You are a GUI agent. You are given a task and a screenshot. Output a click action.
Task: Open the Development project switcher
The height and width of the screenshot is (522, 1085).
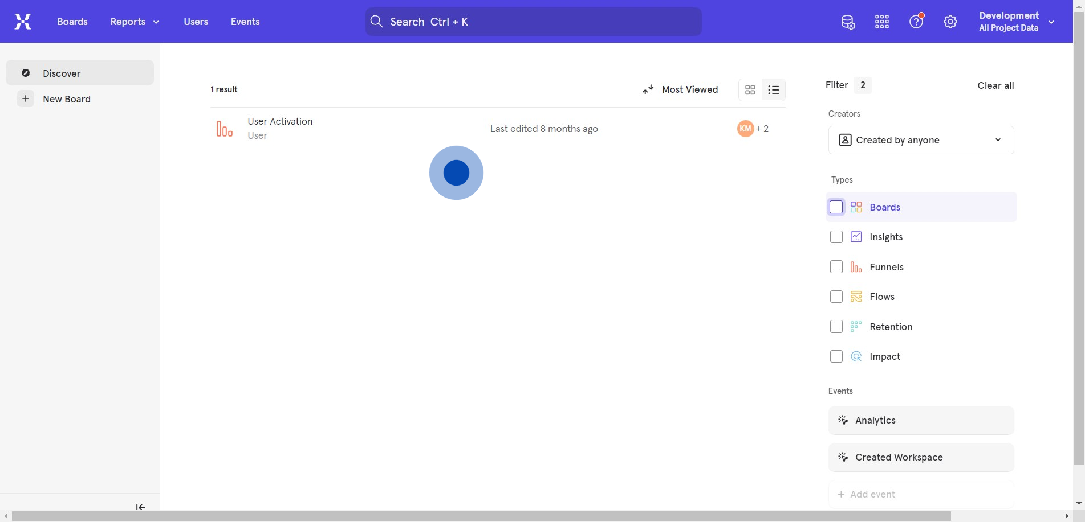point(1016,22)
